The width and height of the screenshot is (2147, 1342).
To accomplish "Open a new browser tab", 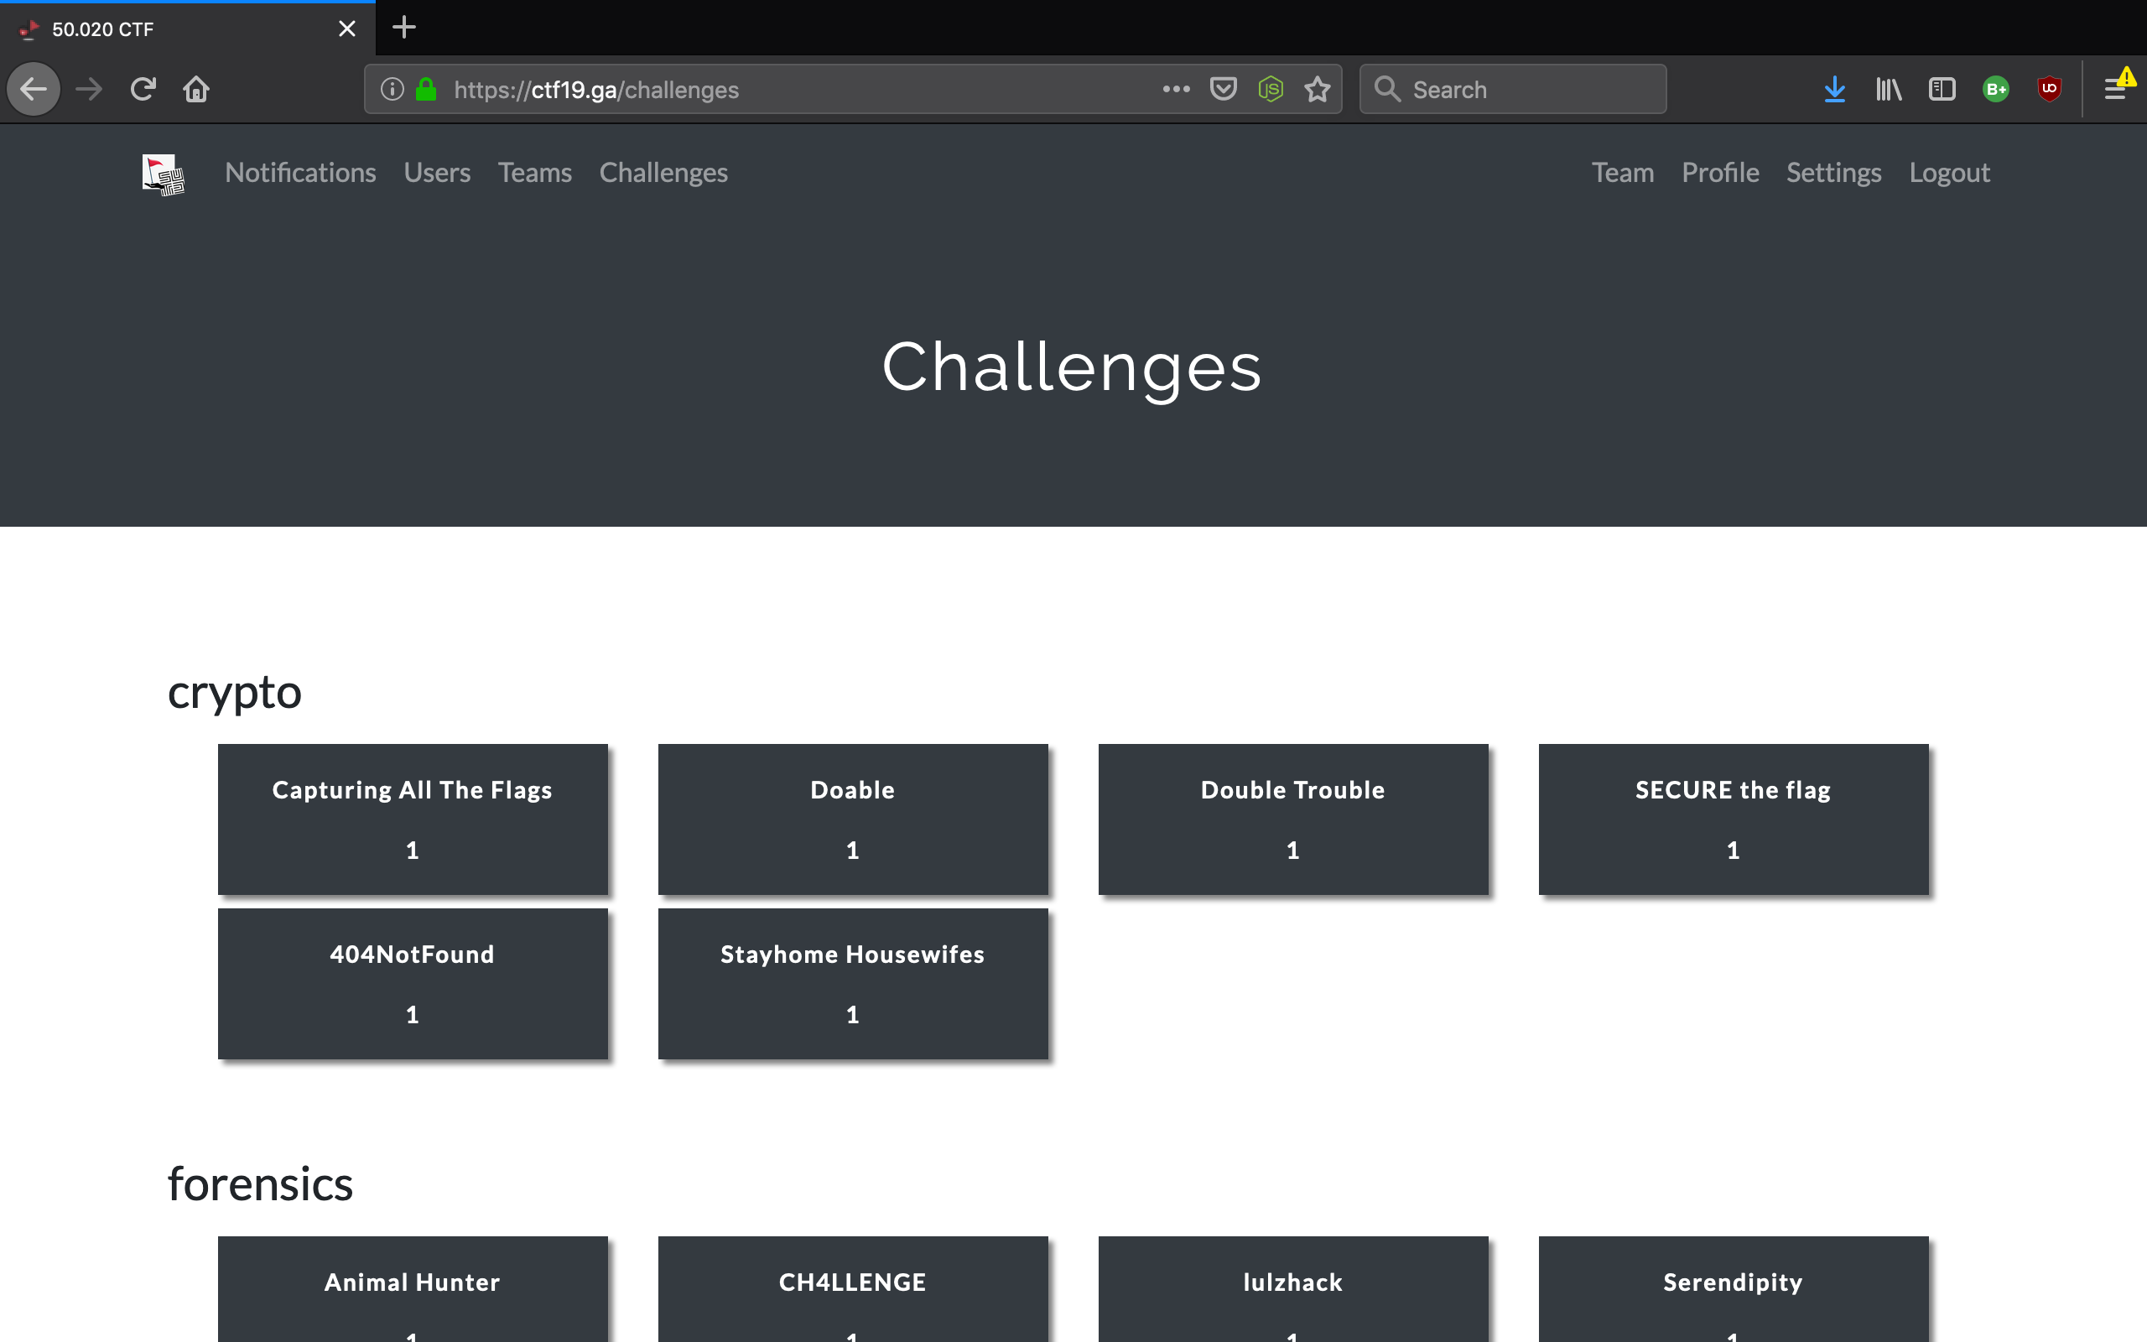I will pos(403,28).
